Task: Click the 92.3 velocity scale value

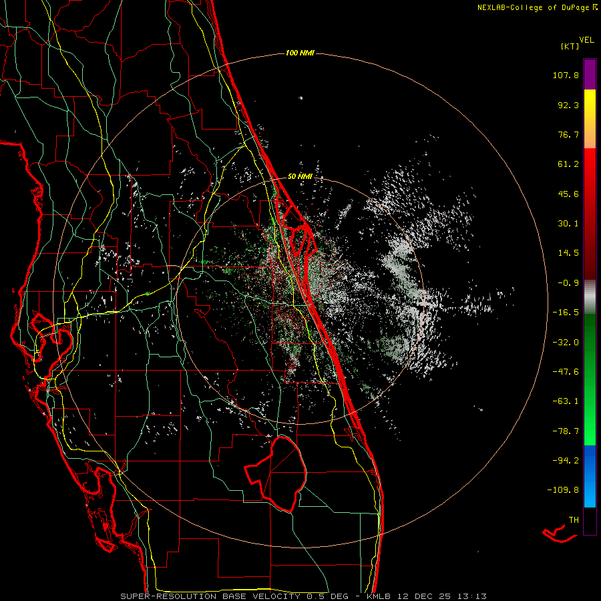Action: tap(568, 105)
